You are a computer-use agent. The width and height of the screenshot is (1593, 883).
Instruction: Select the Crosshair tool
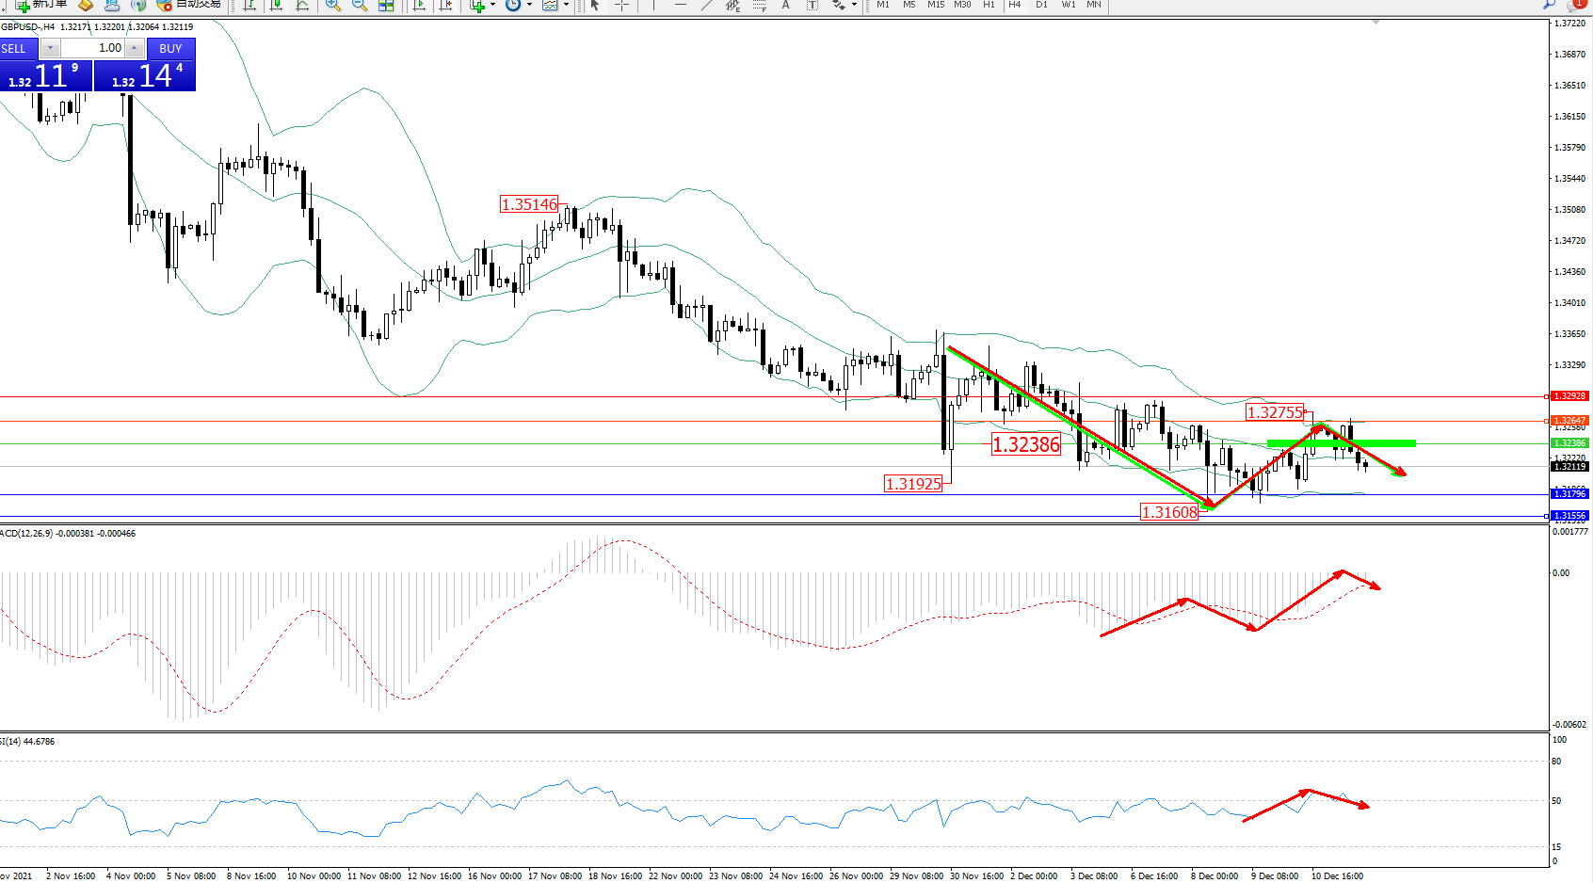[621, 5]
